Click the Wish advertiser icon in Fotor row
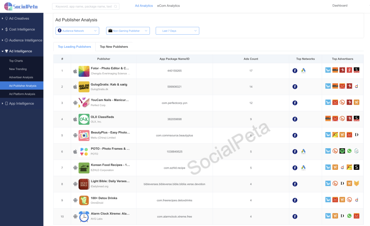The height and width of the screenshot is (226, 370). [328, 70]
